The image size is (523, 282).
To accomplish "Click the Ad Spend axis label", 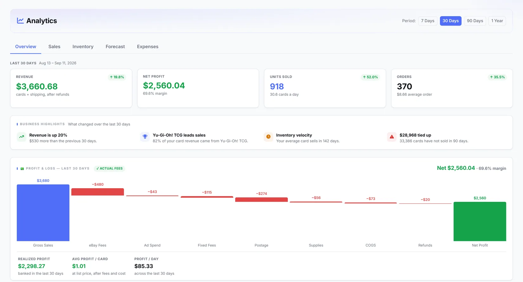I will (x=152, y=245).
